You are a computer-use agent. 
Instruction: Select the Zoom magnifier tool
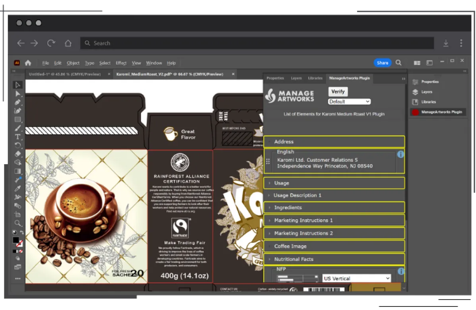[x=17, y=223]
